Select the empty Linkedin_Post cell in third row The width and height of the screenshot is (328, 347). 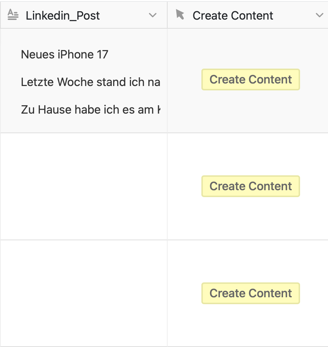coord(83,293)
